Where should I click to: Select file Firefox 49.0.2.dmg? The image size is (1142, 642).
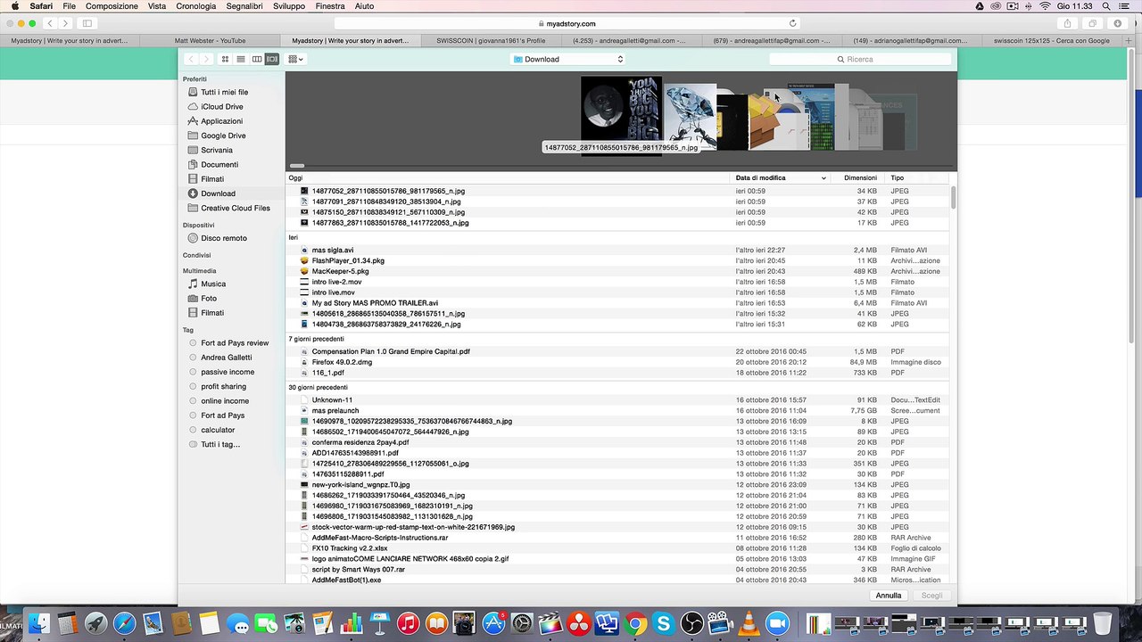pos(342,362)
